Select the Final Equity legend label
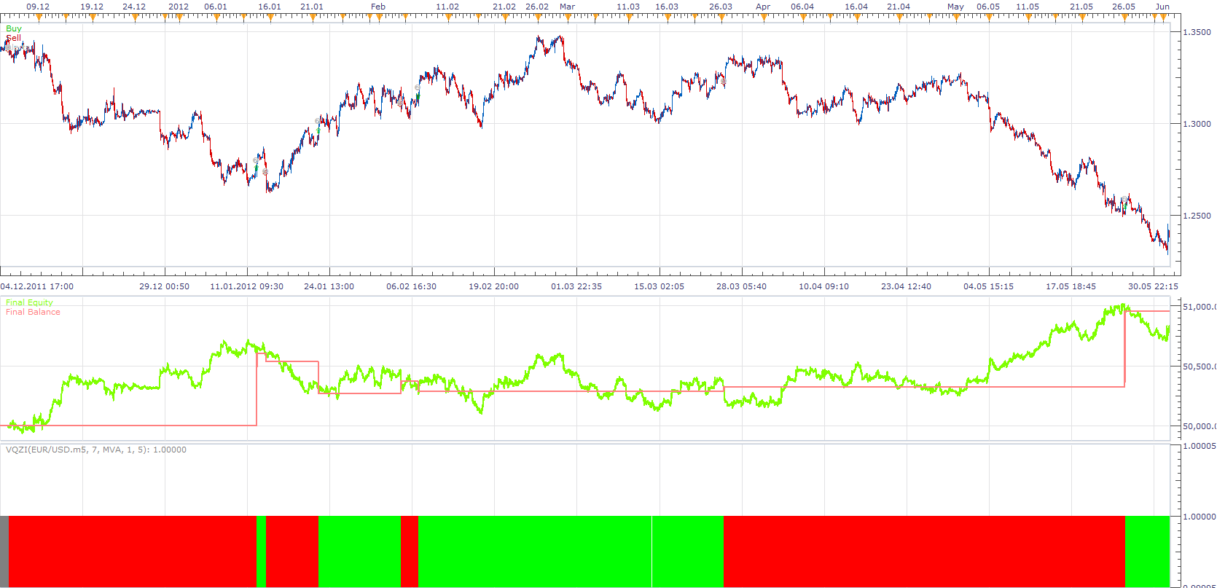This screenshot has height=588, width=1217. point(29,302)
